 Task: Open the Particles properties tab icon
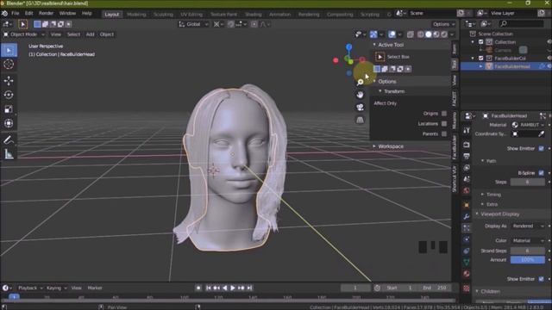point(467,228)
